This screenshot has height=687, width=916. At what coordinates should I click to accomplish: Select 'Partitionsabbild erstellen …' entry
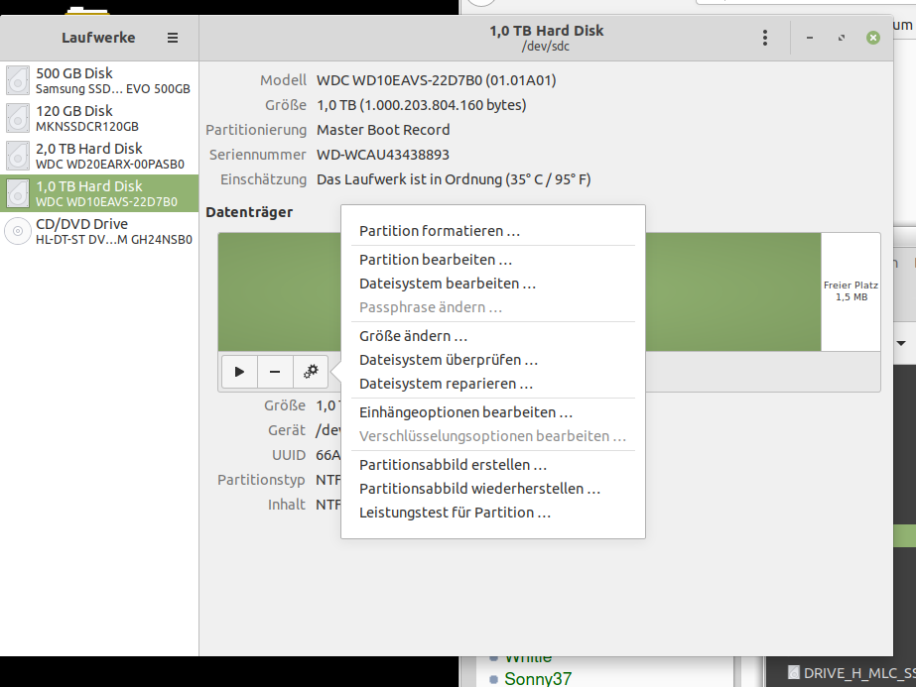(x=454, y=465)
